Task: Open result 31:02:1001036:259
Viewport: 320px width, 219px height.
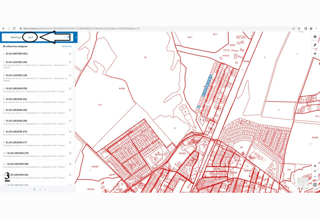Action: 16,88
